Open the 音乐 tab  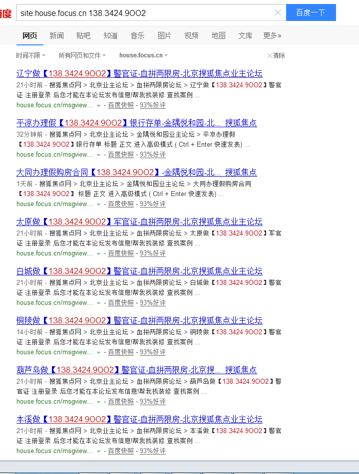tap(138, 35)
